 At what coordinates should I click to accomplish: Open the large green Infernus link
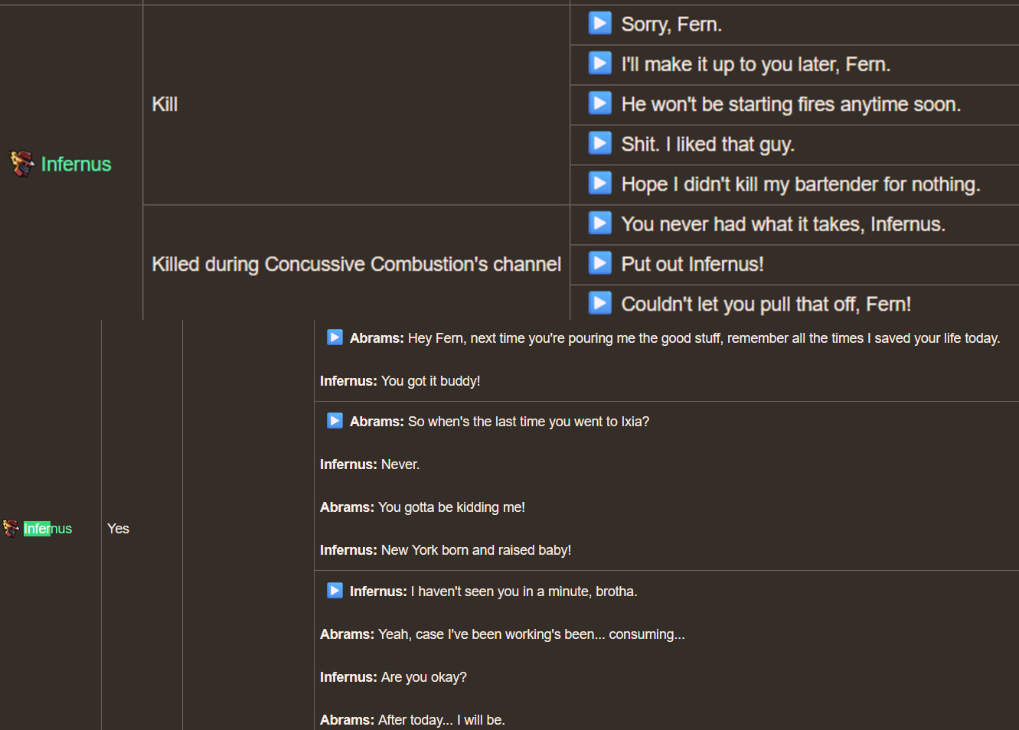click(76, 164)
